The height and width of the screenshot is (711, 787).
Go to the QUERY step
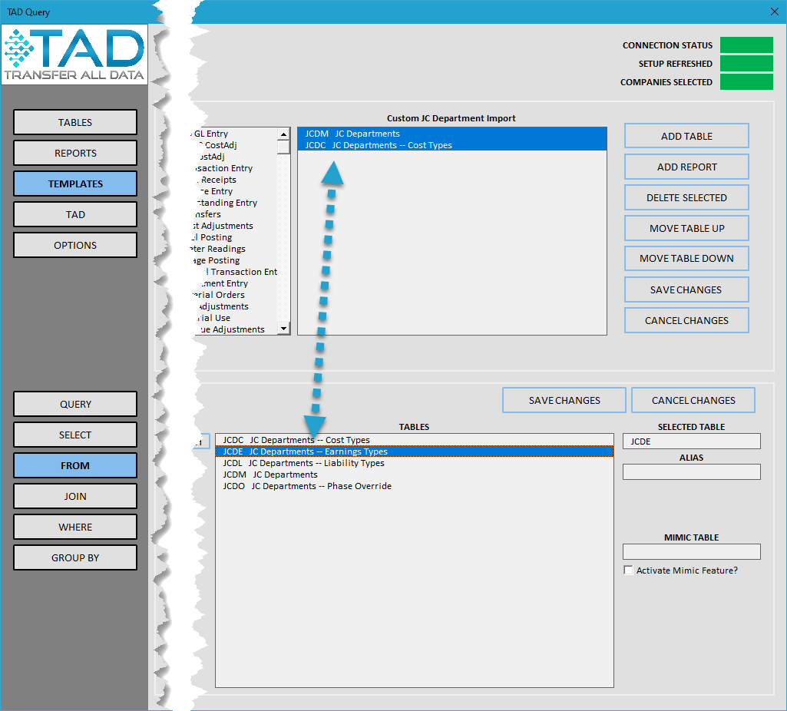[75, 404]
